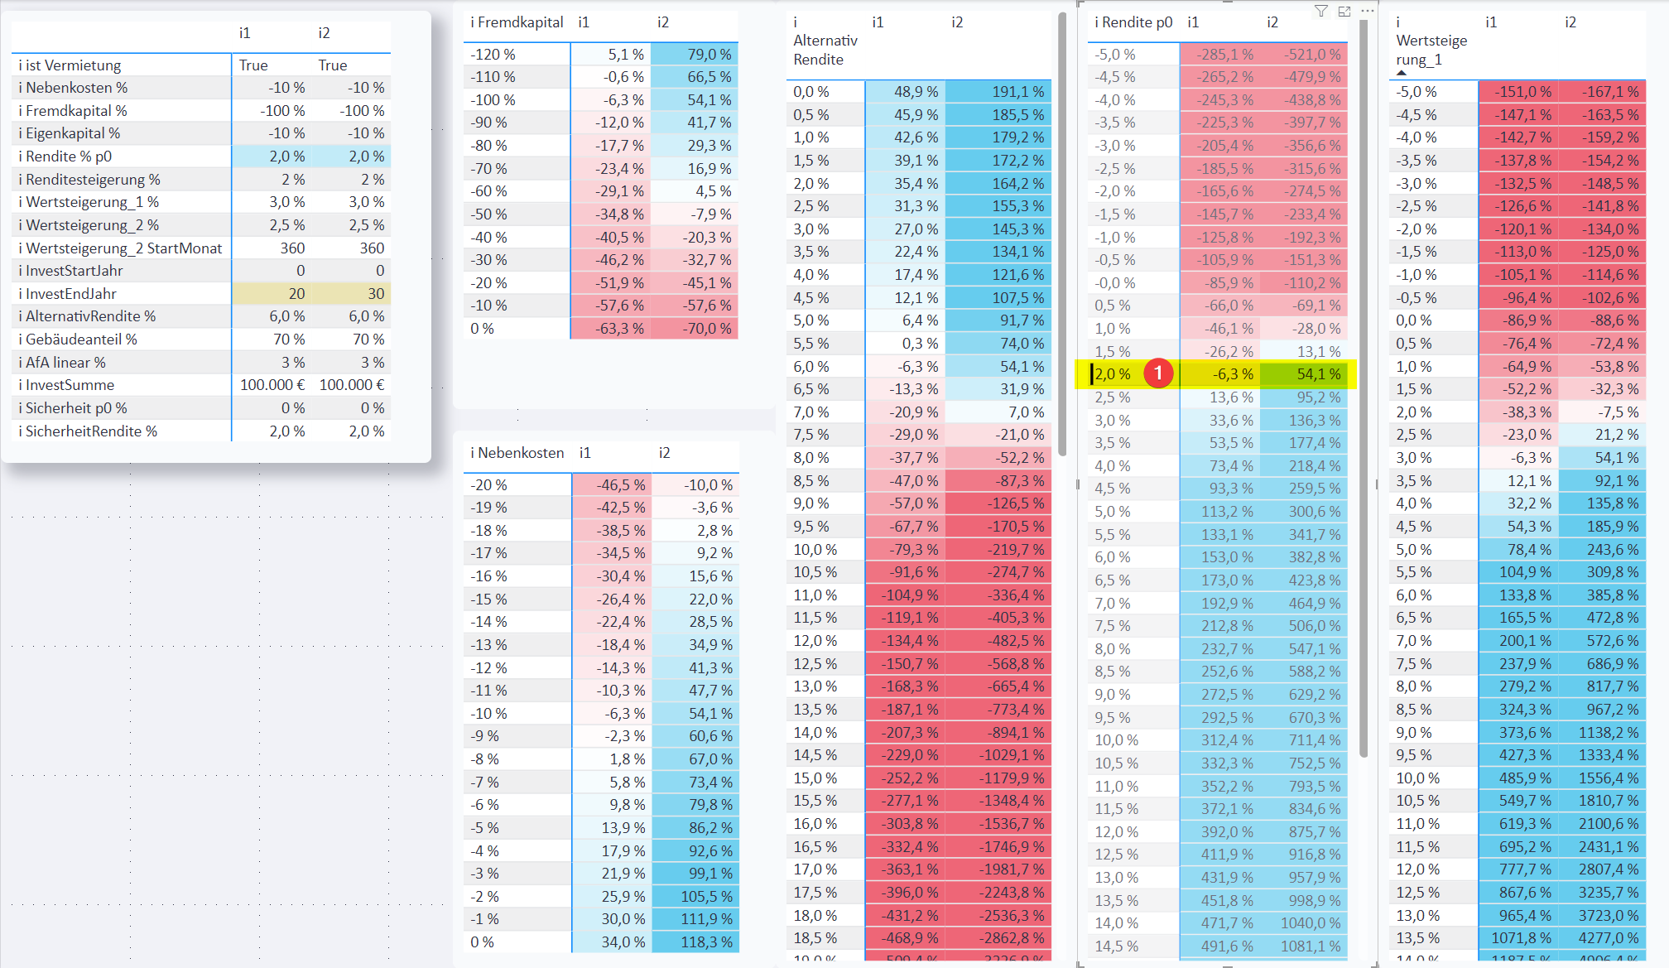The image size is (1669, 968).
Task: Click i1 header in the parameter table
Action: click(245, 33)
